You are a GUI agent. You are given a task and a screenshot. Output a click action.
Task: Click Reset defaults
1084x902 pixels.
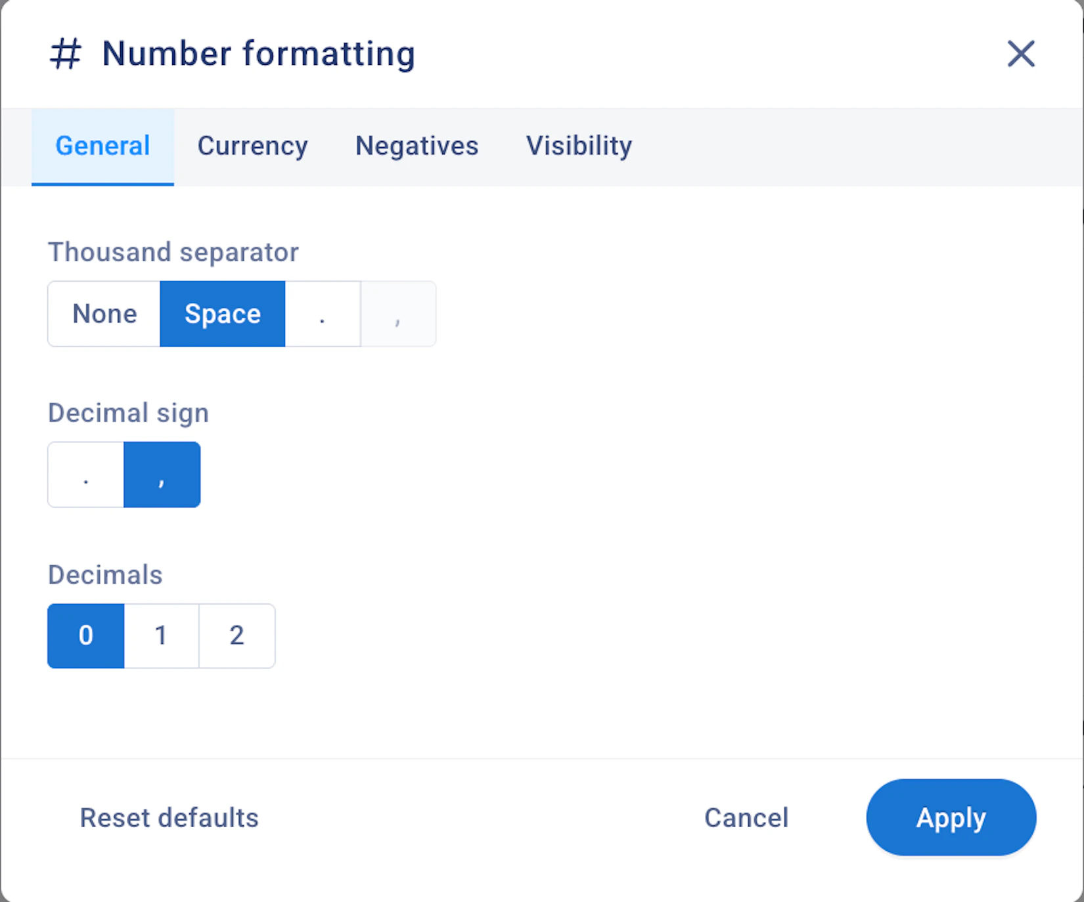(x=169, y=818)
